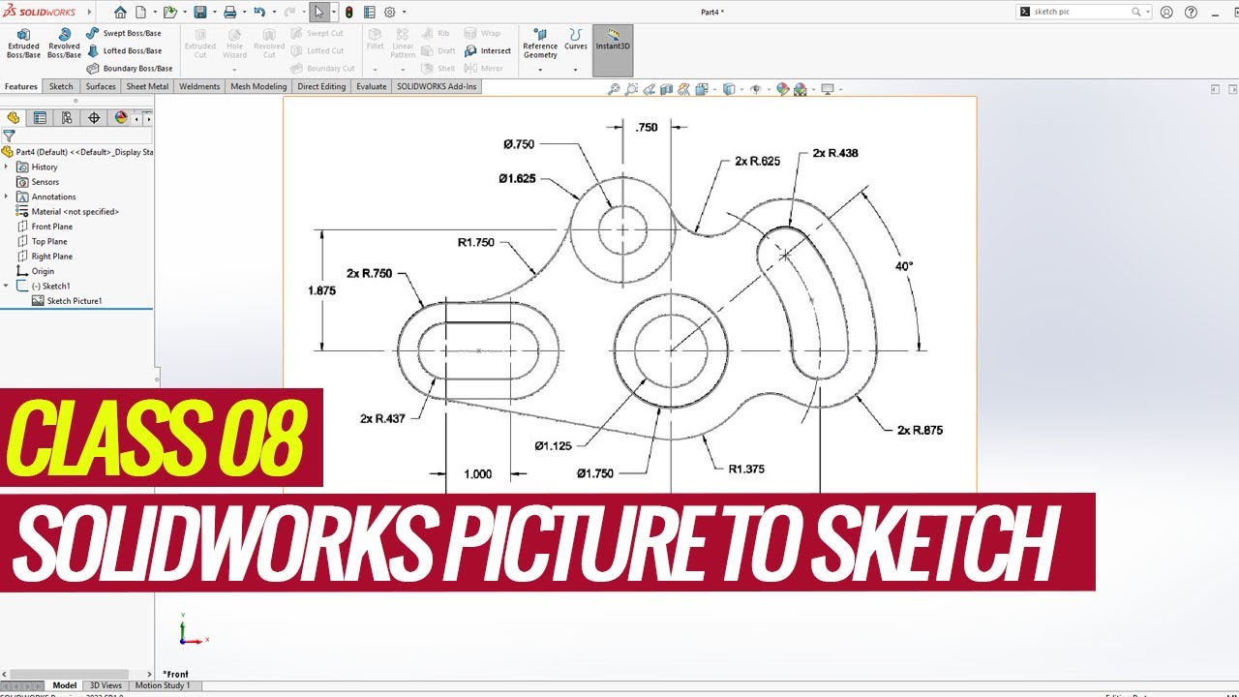
Task: Open the ConfigurationManager tab
Action: tap(67, 118)
